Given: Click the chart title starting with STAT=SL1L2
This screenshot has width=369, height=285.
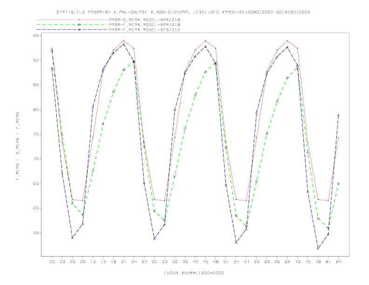Looking at the screenshot, I should pos(183,12).
